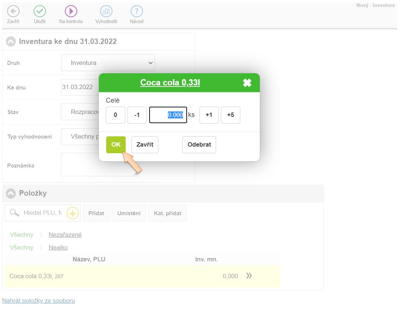This screenshot has width=402, height=309.
Task: Select the Nezařazené filter link
Action: (65, 235)
